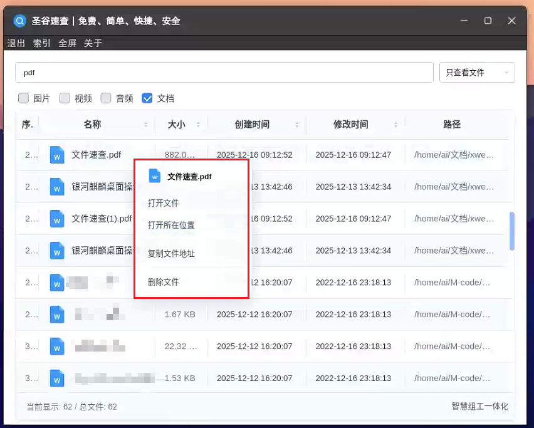Open the 只查看文件 dropdown
This screenshot has width=534, height=428.
tap(477, 73)
